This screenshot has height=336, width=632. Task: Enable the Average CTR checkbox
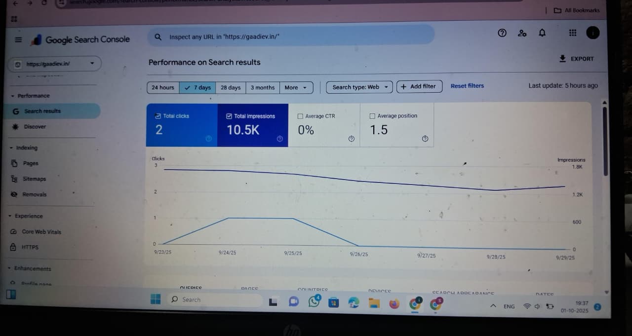[300, 116]
